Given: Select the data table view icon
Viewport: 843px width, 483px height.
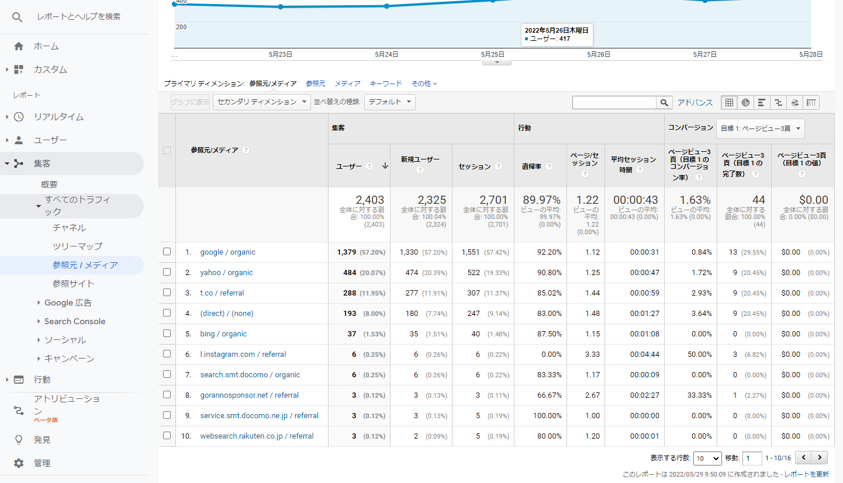Looking at the screenshot, I should point(729,103).
